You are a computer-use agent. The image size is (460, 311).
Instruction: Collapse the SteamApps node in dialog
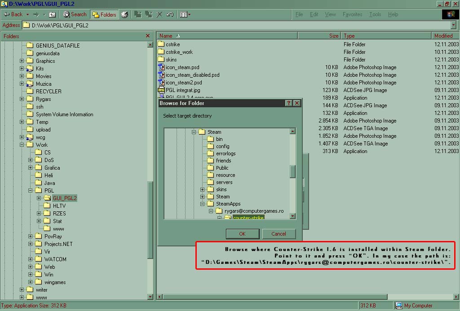pos(202,204)
